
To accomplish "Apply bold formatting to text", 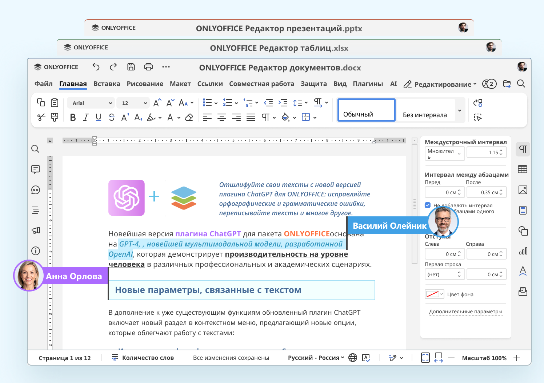I will point(73,117).
